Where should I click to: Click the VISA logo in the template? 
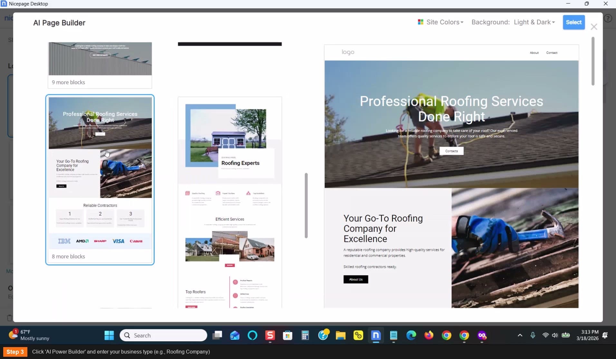coord(118,241)
